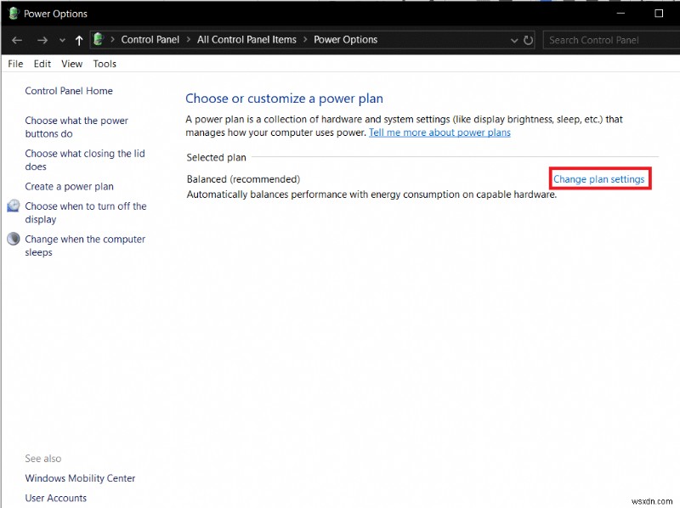Viewport: 680px width, 508px height.
Task: Refresh the Power Options page
Action: [x=529, y=40]
